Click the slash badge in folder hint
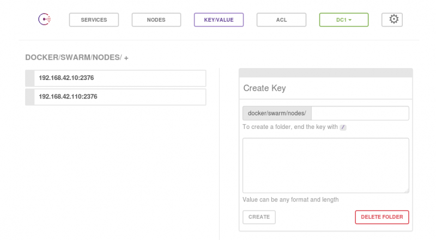Image resolution: width=436 pixels, height=240 pixels. (x=343, y=127)
